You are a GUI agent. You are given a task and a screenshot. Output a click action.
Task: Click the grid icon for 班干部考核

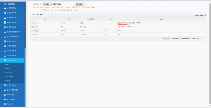click(x=5, y=99)
